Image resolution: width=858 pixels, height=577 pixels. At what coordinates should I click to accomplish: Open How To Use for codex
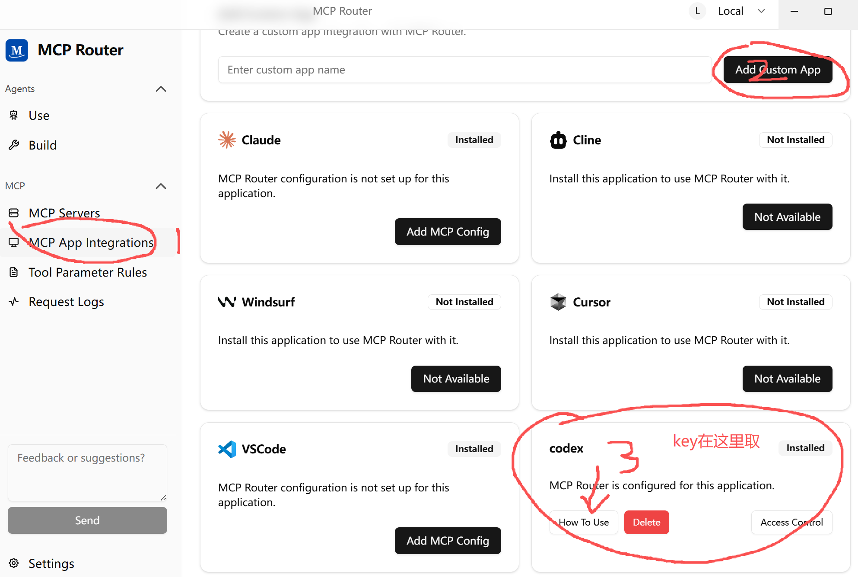coord(584,522)
